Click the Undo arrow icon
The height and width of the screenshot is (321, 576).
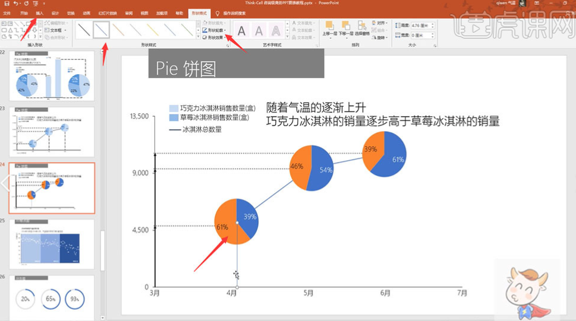(15, 4)
